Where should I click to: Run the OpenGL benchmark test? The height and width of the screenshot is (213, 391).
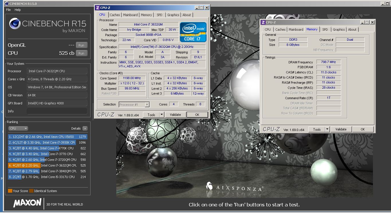[81, 45]
